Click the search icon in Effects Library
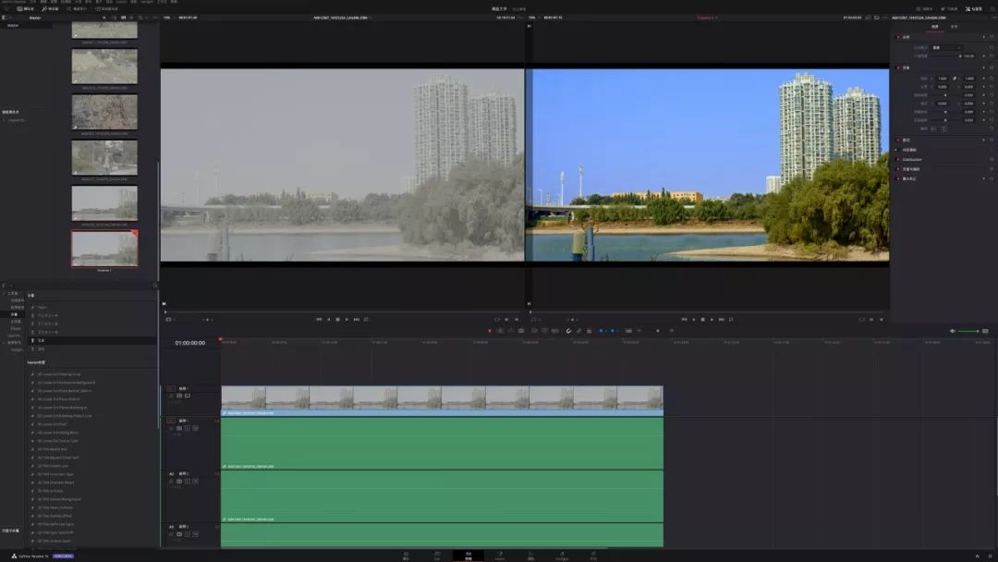 154,286
